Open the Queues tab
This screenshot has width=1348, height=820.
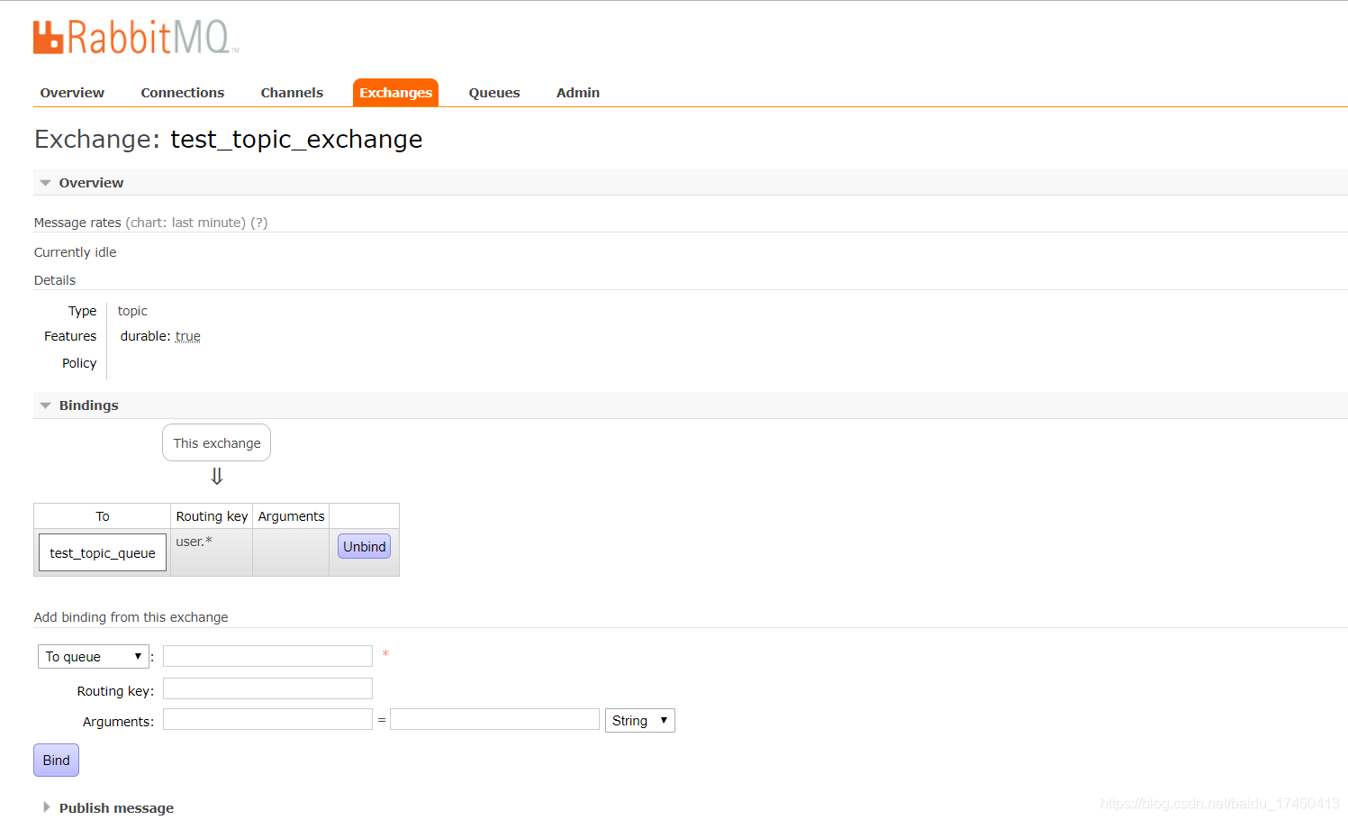494,93
